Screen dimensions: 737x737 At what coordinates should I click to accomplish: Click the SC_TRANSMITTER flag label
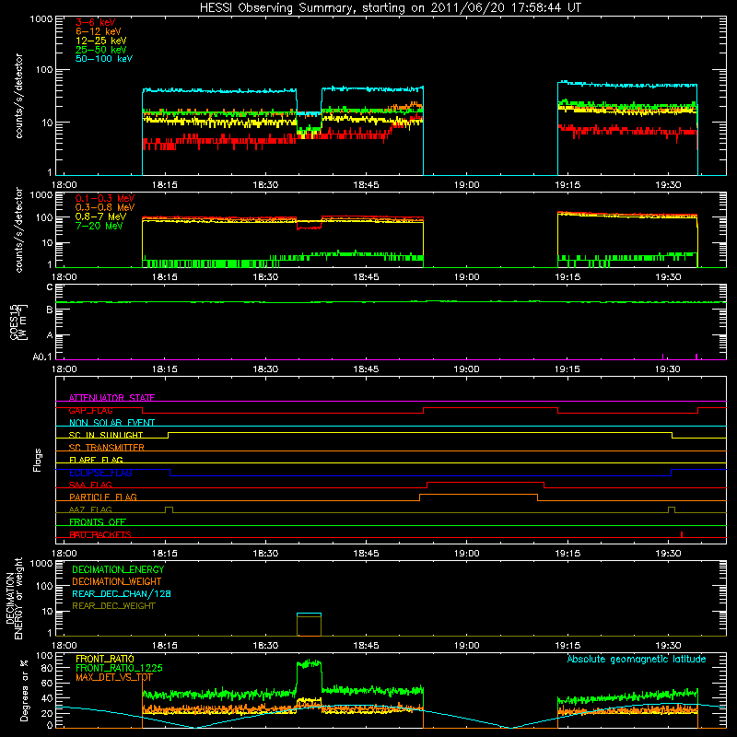[x=107, y=448]
